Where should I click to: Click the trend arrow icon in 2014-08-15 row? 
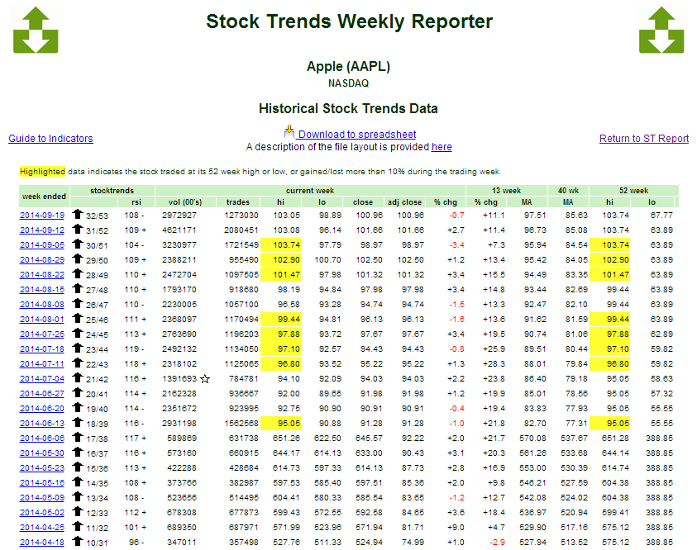(x=79, y=288)
